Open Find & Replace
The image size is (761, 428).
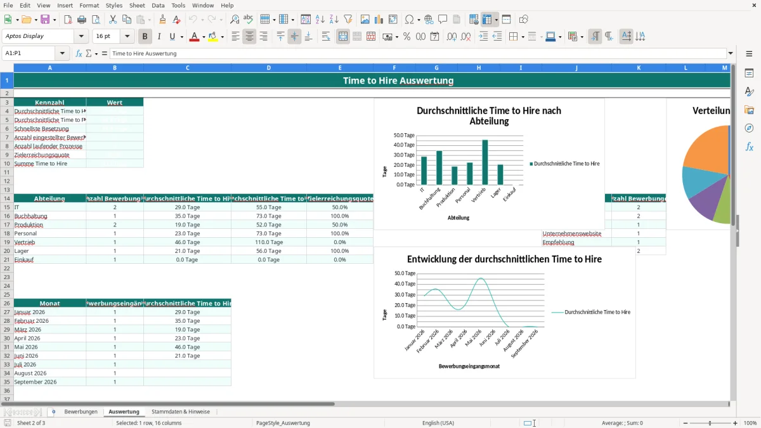tap(235, 20)
